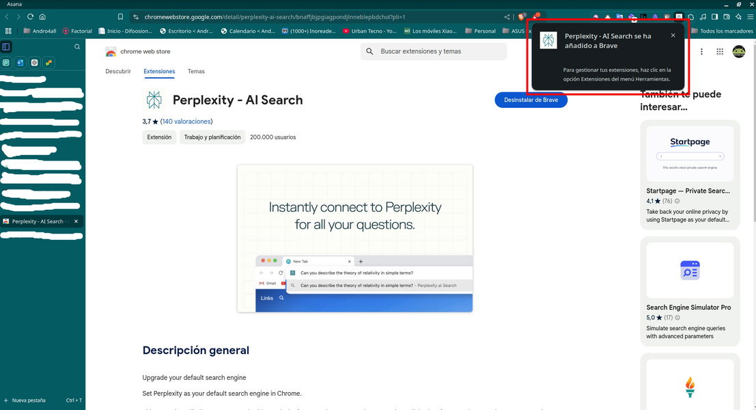Open the Escritorio < Andr... bookmark
This screenshot has height=410, width=756.
pyautogui.click(x=186, y=31)
